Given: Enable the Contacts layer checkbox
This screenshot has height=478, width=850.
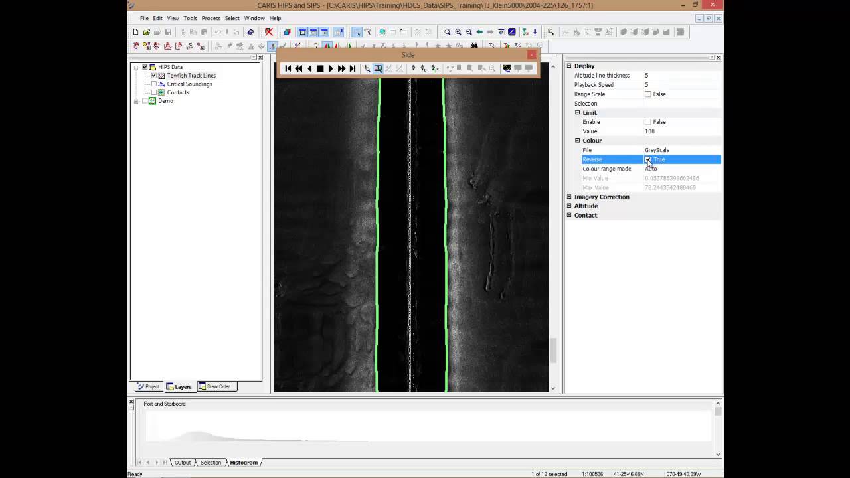Looking at the screenshot, I should pos(154,92).
